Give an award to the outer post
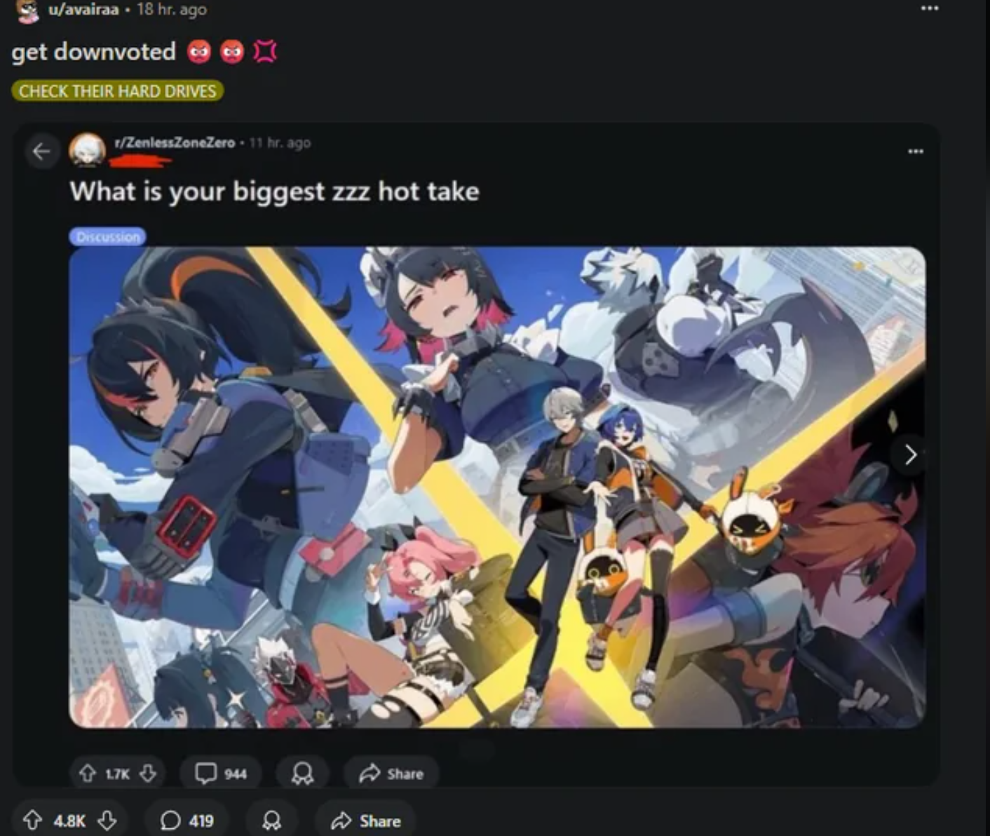Image resolution: width=990 pixels, height=836 pixels. tap(272, 820)
